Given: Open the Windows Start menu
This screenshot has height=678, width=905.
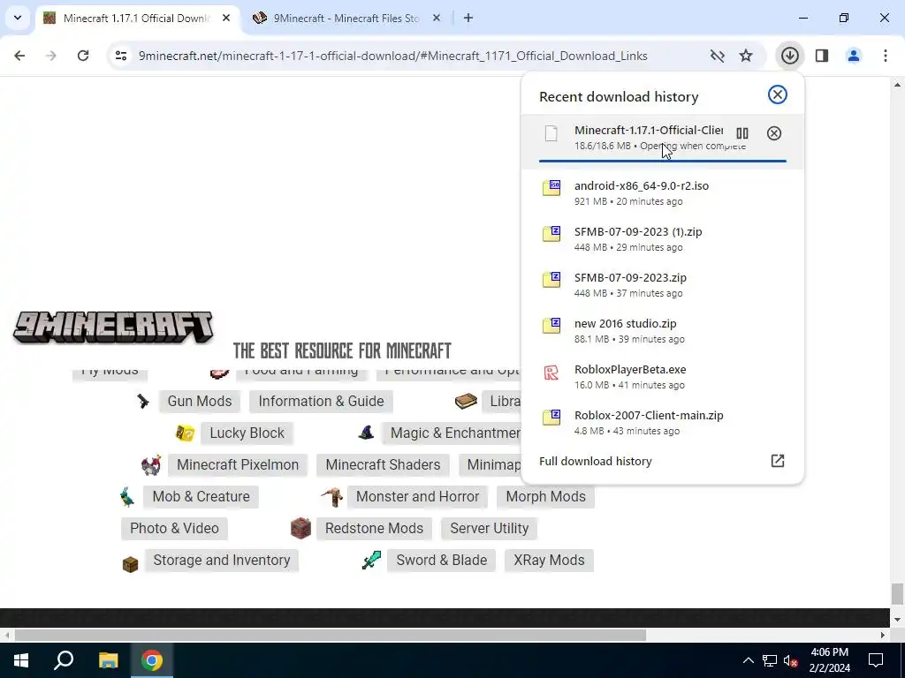Looking at the screenshot, I should [21, 660].
